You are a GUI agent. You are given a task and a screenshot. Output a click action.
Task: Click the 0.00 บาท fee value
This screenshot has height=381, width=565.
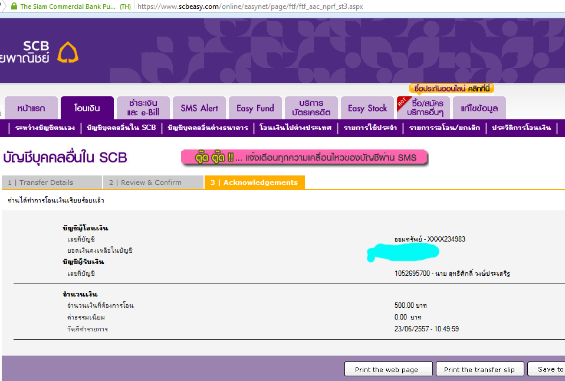click(x=408, y=317)
